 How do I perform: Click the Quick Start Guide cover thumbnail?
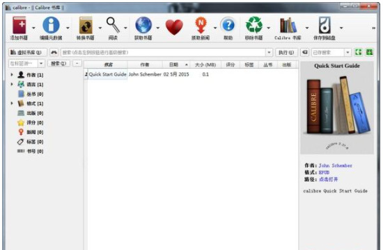point(337,108)
